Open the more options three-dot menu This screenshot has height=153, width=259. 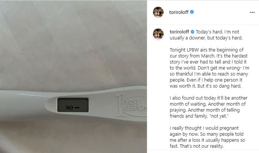point(252,12)
